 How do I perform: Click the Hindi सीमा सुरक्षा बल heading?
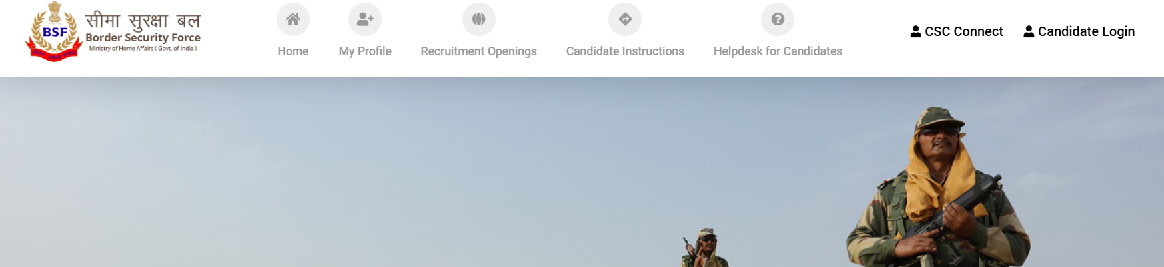coord(143,21)
